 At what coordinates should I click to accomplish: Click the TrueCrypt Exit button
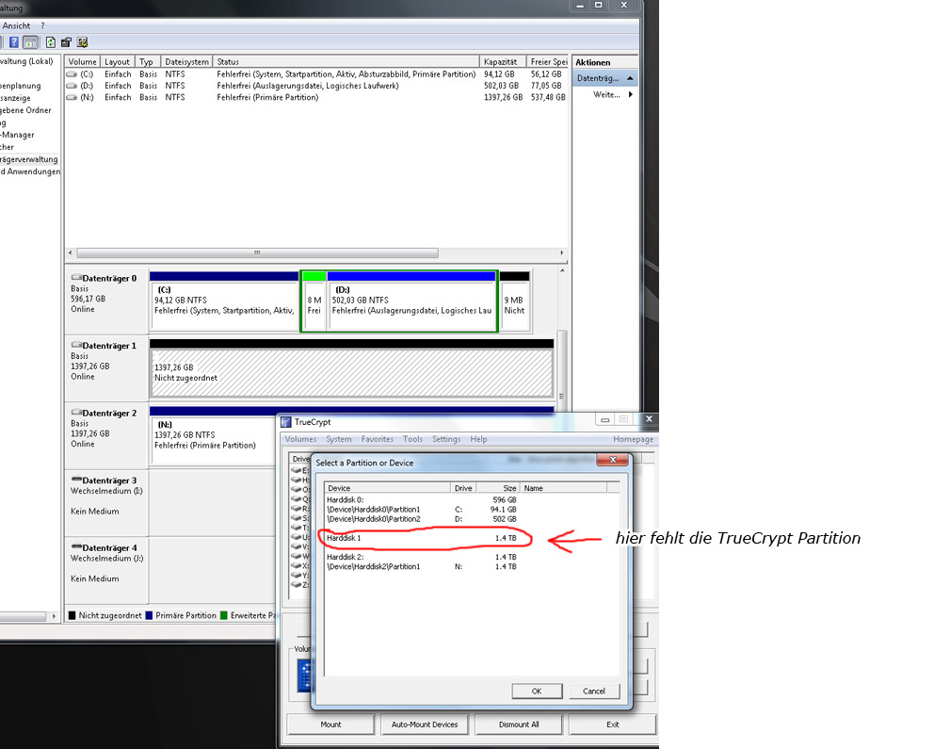(x=612, y=725)
